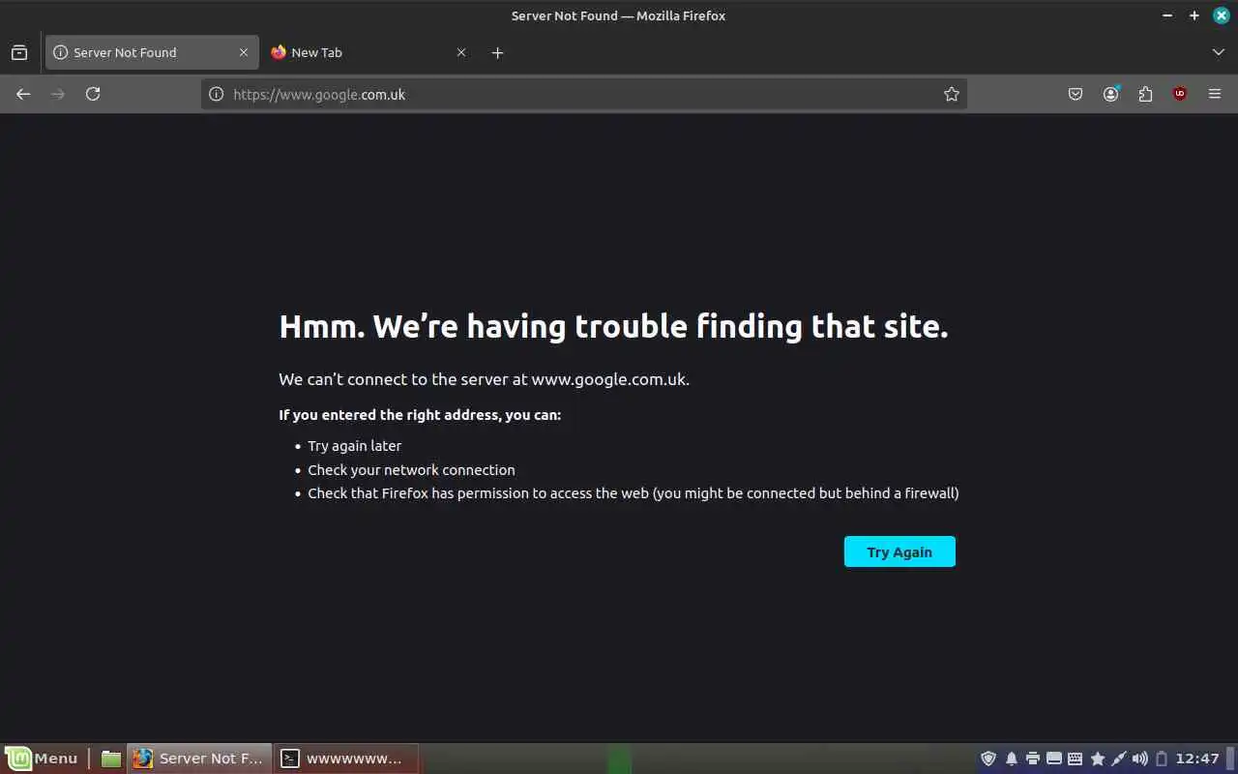Click the Try Again button
Viewport: 1238px width, 774px height.
(899, 551)
